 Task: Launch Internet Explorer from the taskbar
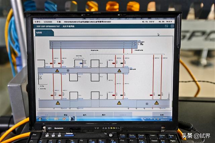[x=48, y=119]
